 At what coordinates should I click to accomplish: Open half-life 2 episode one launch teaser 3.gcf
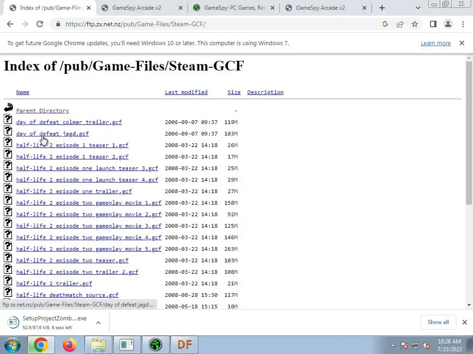[87, 168]
